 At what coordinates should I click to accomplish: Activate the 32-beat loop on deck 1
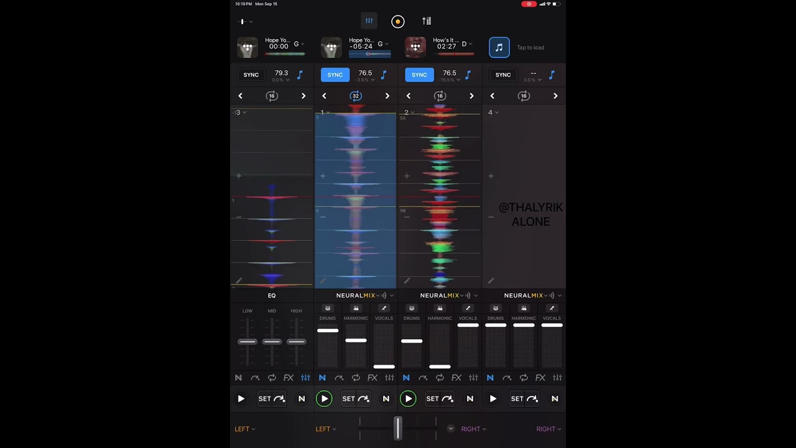[356, 96]
